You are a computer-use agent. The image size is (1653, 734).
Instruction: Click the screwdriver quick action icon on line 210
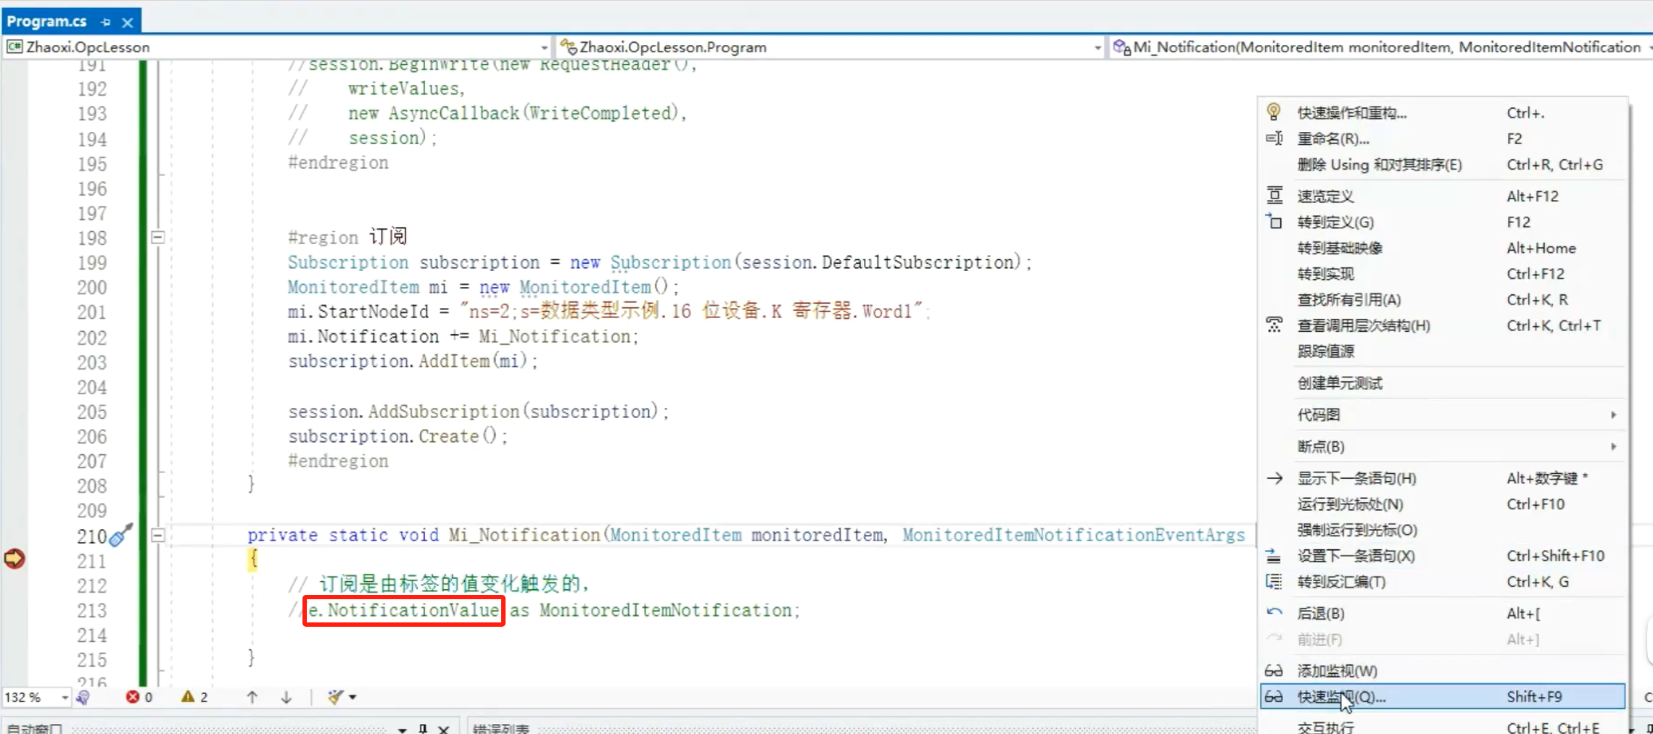120,535
